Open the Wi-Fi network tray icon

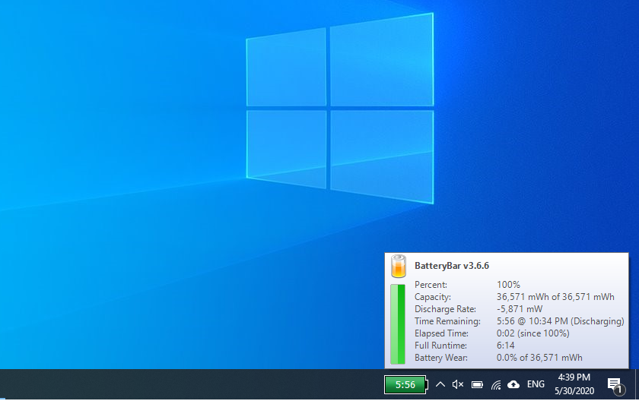[x=495, y=385]
